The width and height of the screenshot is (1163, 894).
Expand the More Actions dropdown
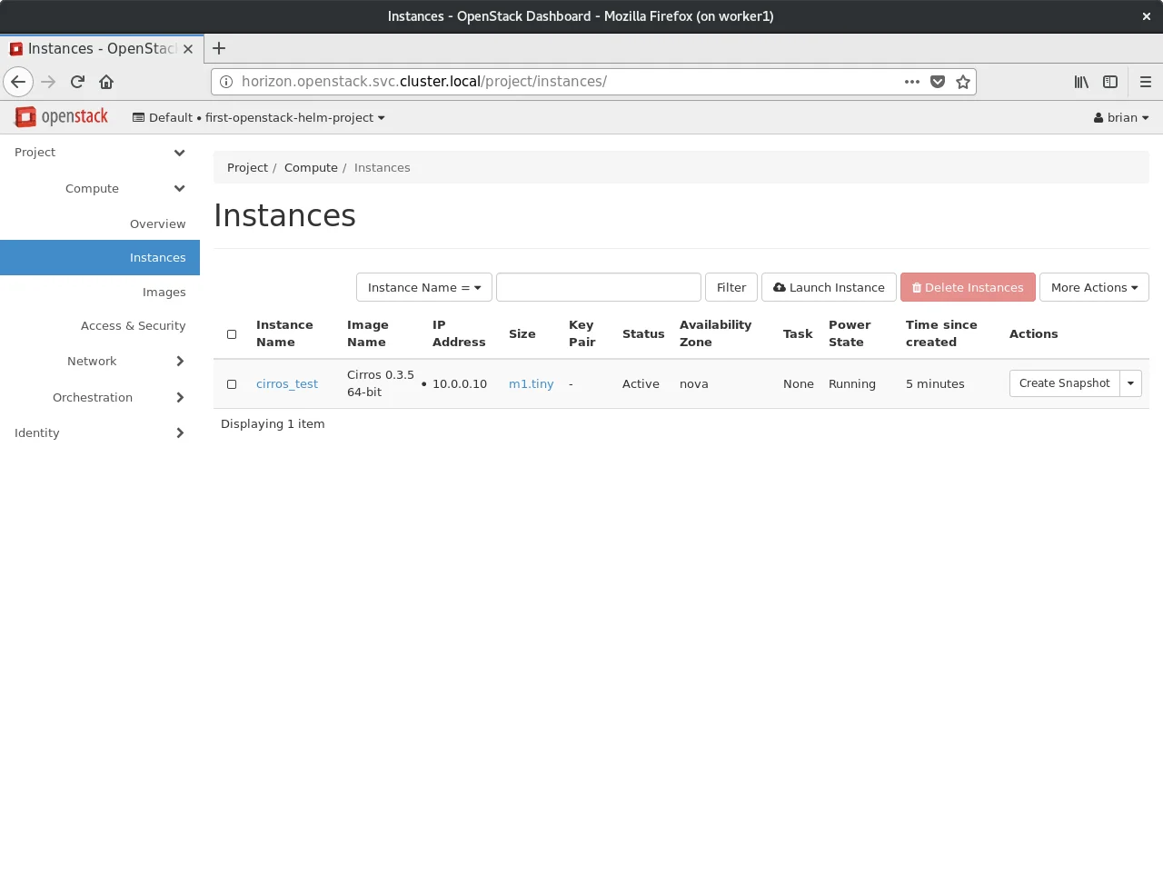tap(1093, 287)
